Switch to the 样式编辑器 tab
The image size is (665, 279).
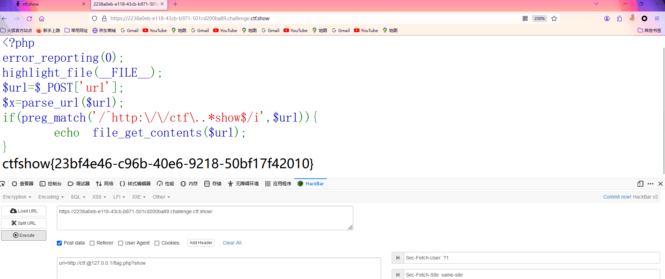click(x=135, y=184)
